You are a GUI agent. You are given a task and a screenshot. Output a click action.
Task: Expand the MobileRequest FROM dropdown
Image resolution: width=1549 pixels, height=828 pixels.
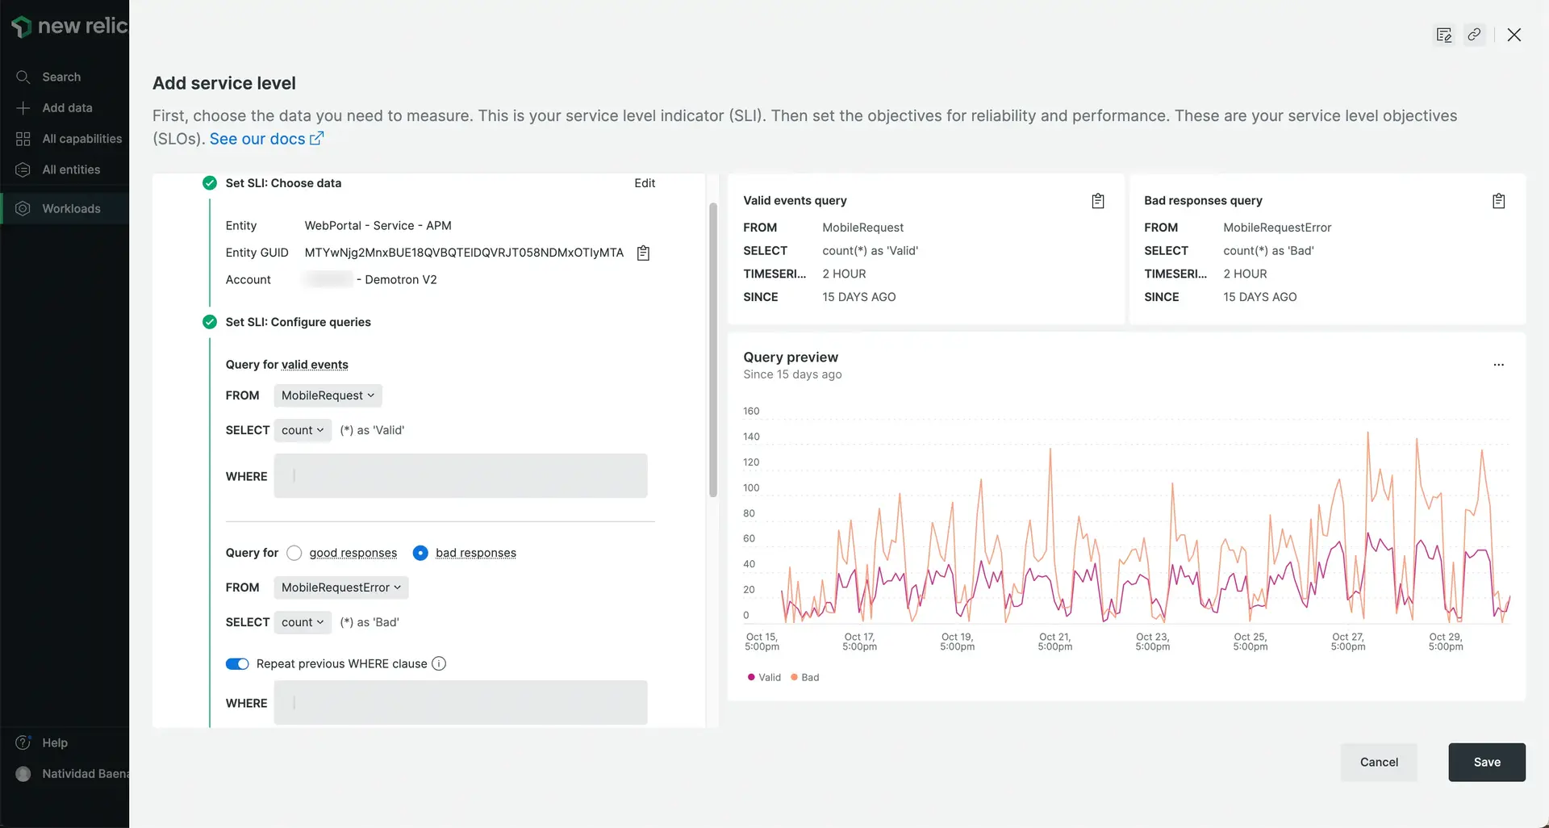click(x=328, y=395)
